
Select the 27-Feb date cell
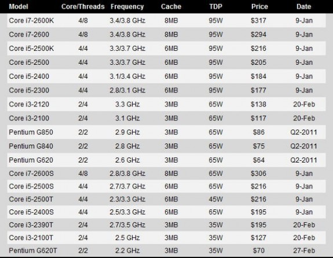click(x=304, y=250)
